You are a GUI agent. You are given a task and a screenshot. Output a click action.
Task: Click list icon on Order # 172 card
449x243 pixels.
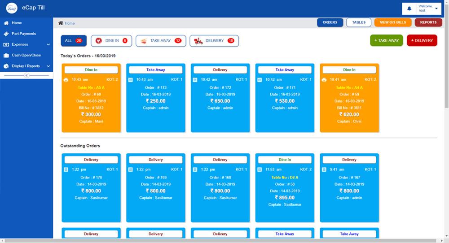pyautogui.click(x=195, y=80)
